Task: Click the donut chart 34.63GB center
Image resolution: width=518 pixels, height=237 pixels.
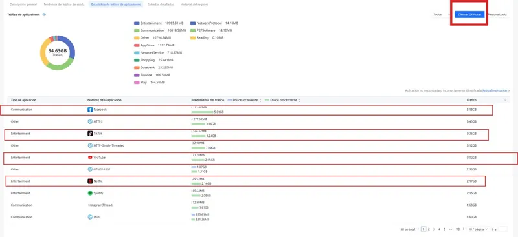Action: coord(58,52)
